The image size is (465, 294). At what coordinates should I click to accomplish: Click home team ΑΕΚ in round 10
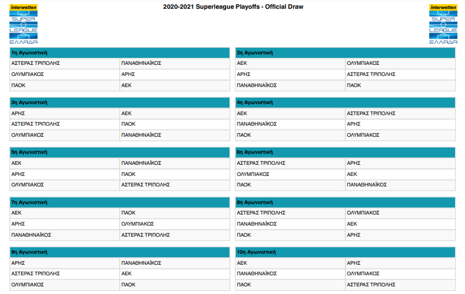pyautogui.click(x=242, y=263)
